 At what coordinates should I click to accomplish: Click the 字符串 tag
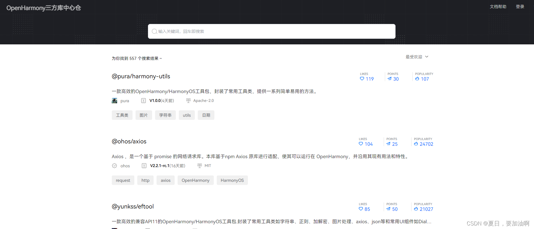[x=165, y=115]
